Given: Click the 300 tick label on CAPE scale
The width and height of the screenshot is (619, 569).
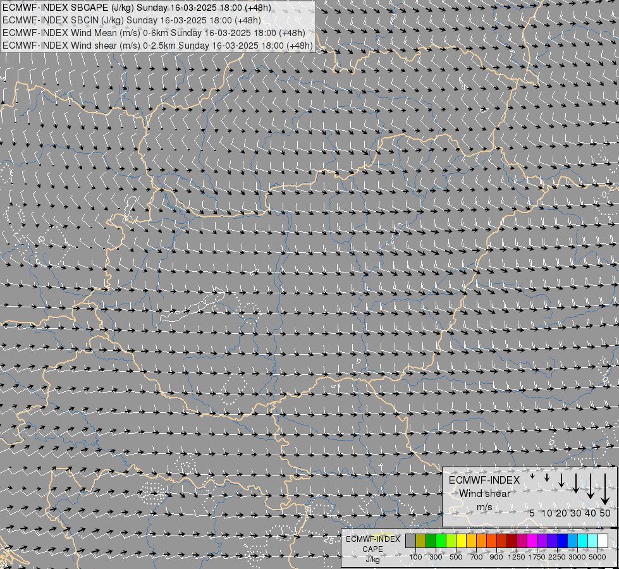Looking at the screenshot, I should [436, 557].
